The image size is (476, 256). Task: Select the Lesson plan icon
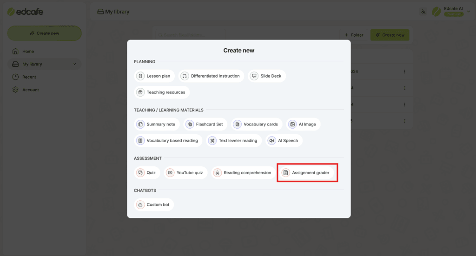(140, 76)
